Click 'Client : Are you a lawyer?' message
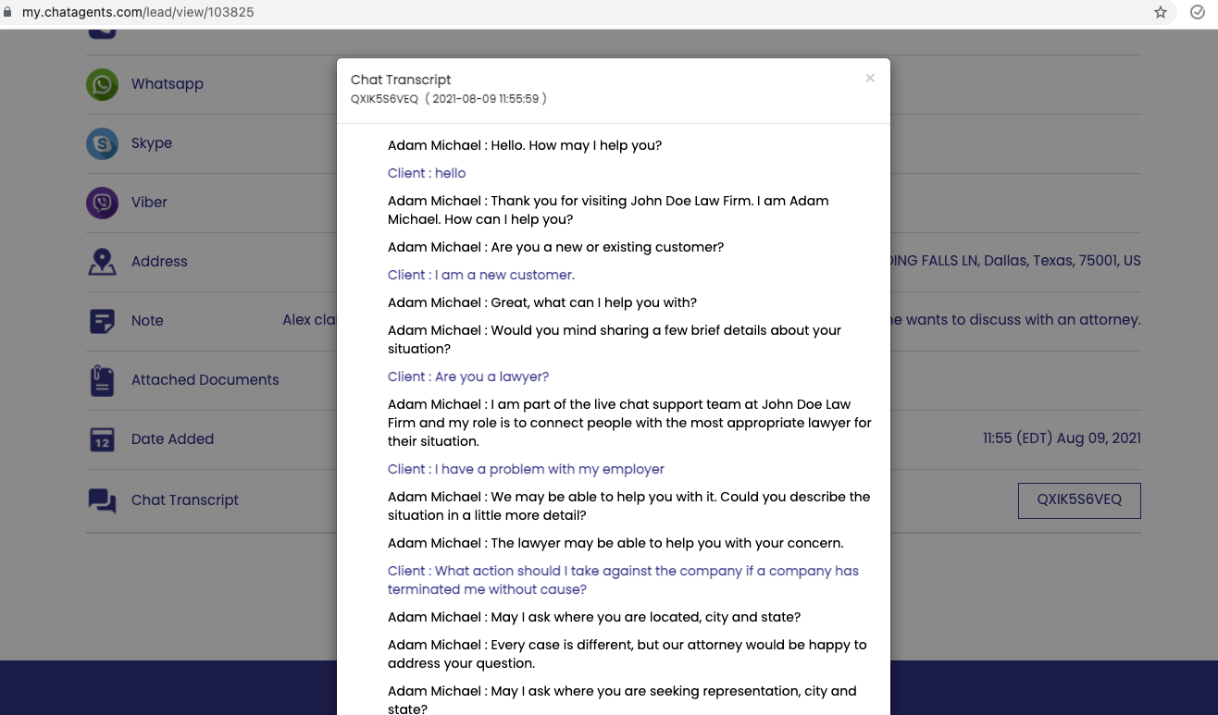The image size is (1218, 715). [468, 376]
